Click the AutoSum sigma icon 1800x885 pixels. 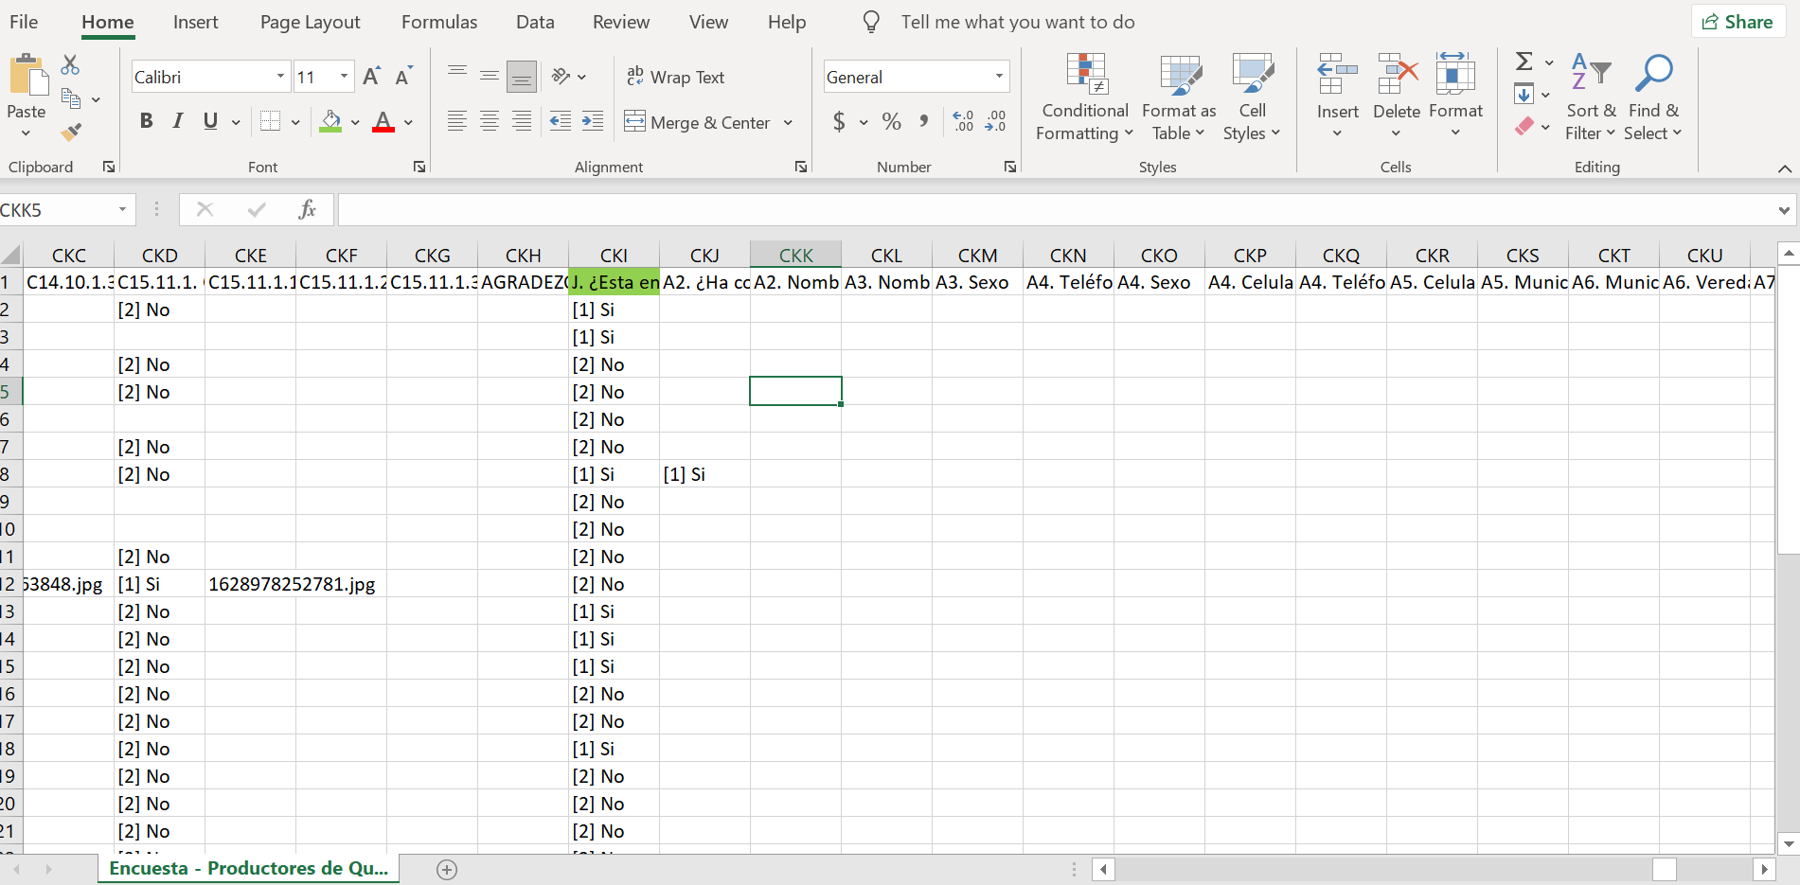(x=1524, y=62)
